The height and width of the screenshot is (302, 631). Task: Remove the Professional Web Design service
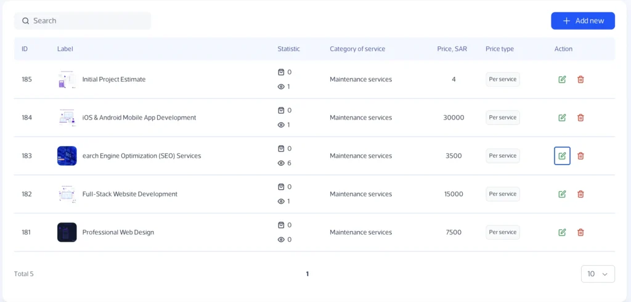(580, 232)
